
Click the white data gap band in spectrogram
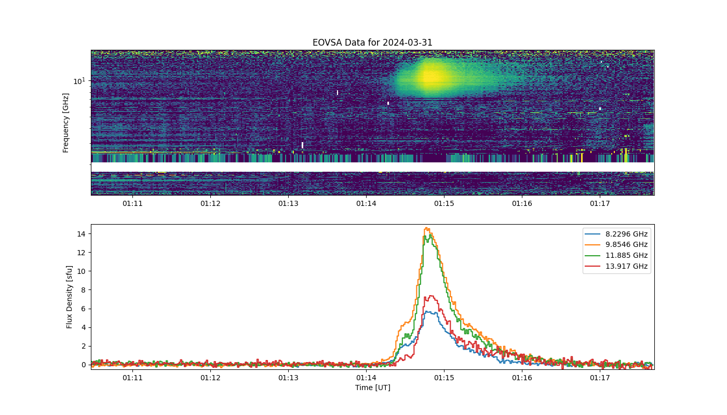(372, 167)
